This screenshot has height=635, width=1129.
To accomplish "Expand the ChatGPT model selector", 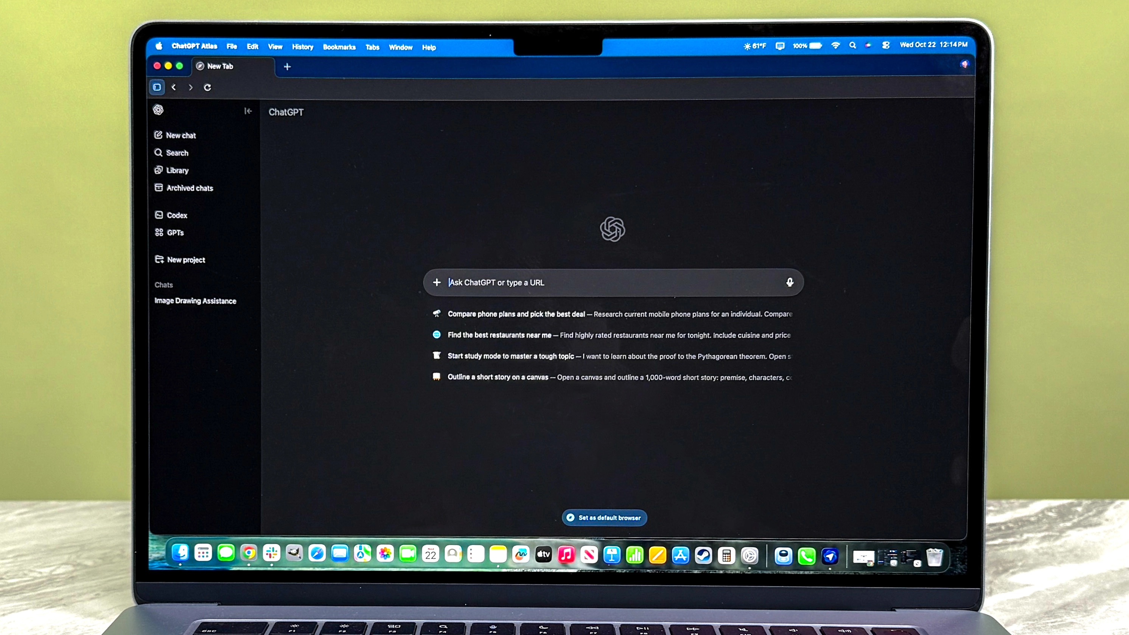I will (x=286, y=112).
